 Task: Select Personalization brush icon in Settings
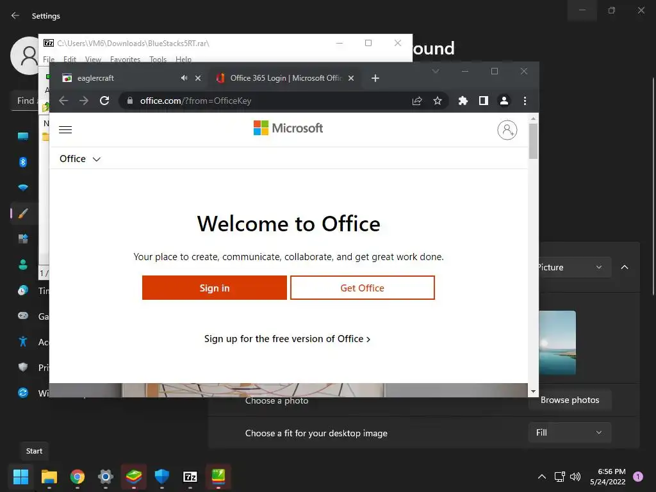pyautogui.click(x=23, y=213)
